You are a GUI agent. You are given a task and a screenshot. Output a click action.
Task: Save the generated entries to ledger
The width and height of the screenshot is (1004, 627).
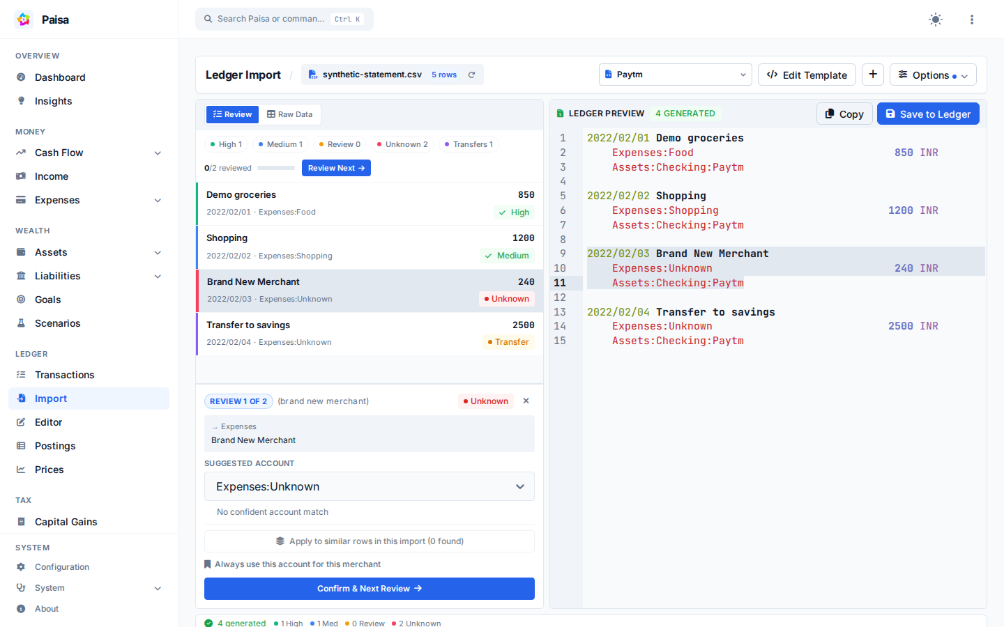click(x=928, y=114)
